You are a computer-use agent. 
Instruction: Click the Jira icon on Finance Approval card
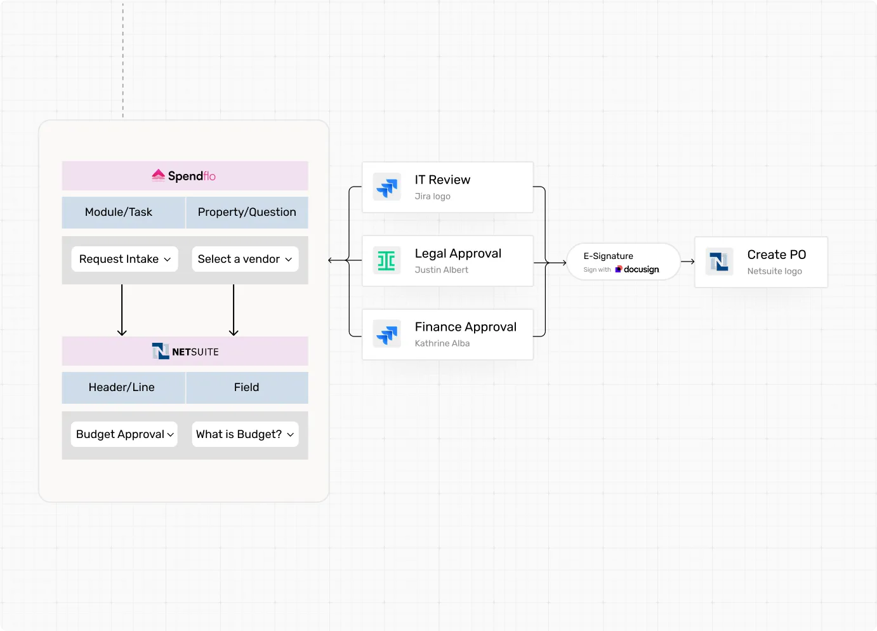386,334
